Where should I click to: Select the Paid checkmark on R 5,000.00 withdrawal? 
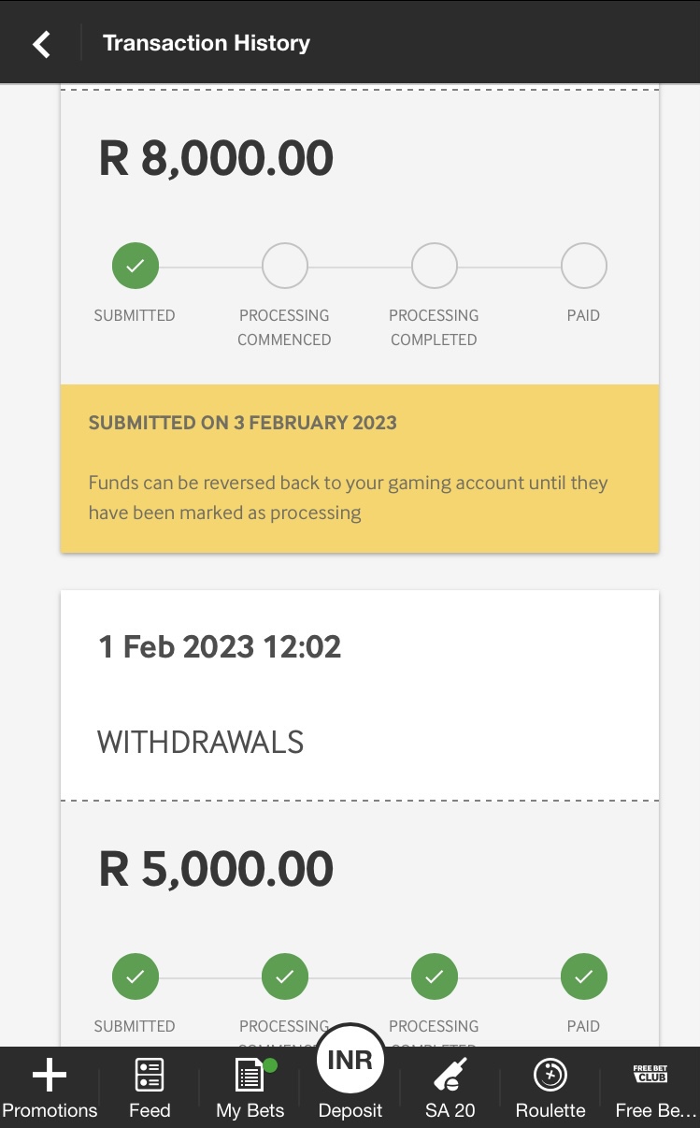584,977
